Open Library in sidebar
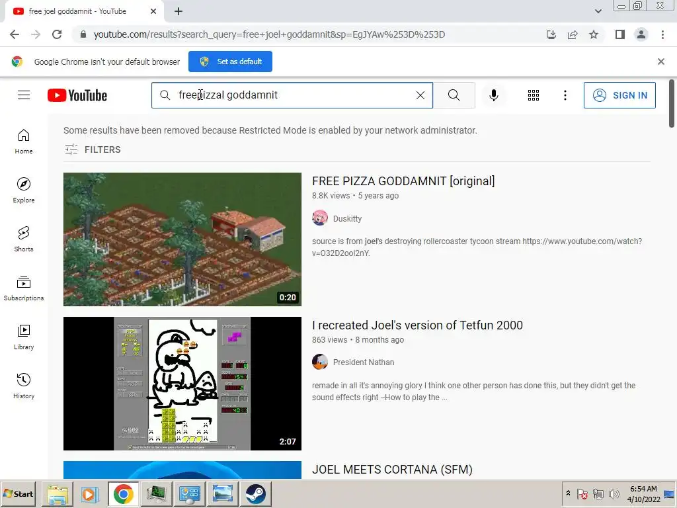Viewport: 677px width, 508px height. [24, 337]
